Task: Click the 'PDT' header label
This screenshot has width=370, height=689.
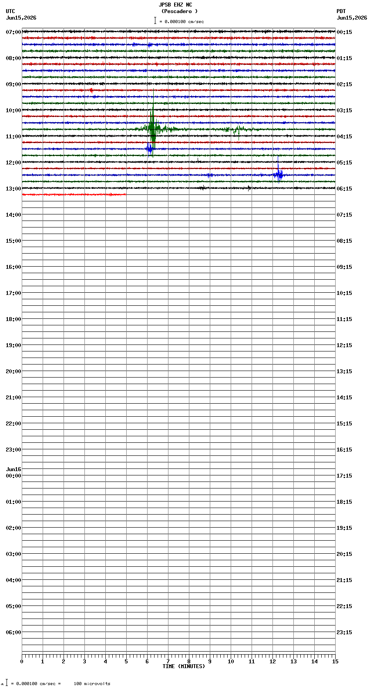Action: coord(341,11)
